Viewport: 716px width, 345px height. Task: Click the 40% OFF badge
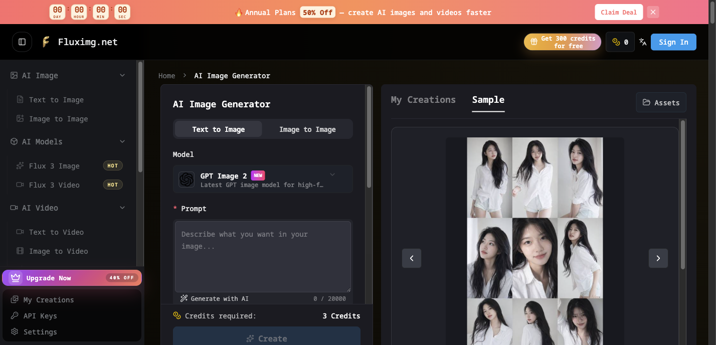coord(122,278)
